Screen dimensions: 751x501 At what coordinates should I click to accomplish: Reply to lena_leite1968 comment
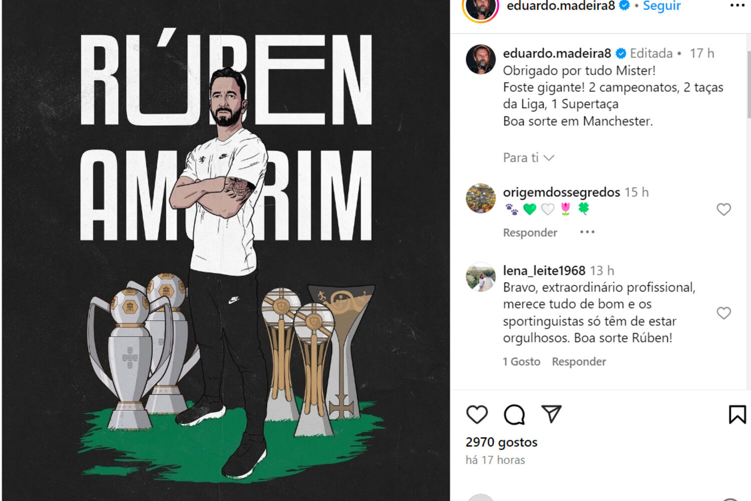tap(579, 362)
